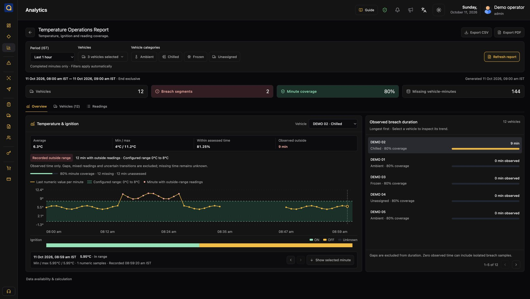Open the headset support icon
This screenshot has width=530, height=299.
9,291
